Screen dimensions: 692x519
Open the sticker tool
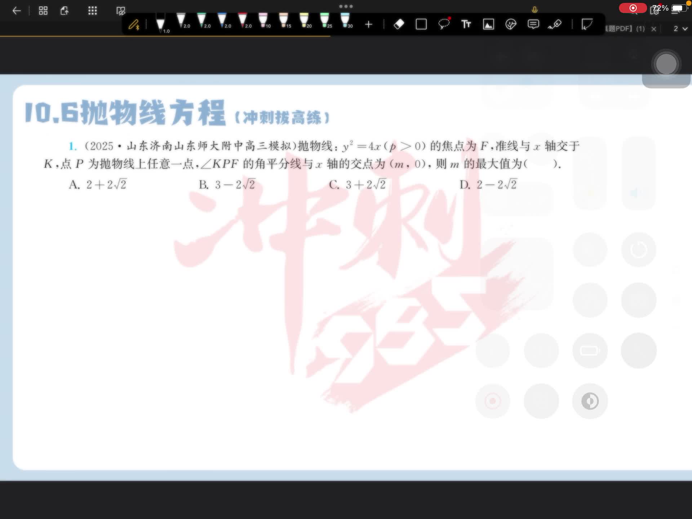click(x=511, y=24)
